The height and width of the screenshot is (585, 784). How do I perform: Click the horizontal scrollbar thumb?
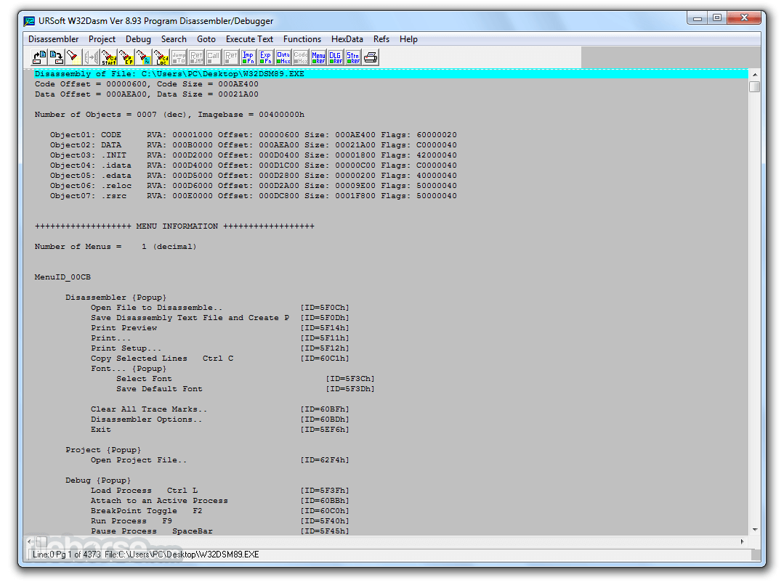(41, 541)
